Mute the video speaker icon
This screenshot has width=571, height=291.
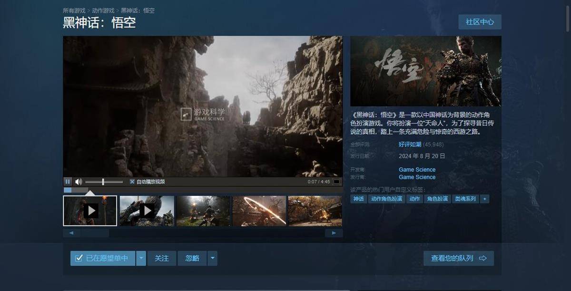[x=79, y=182]
